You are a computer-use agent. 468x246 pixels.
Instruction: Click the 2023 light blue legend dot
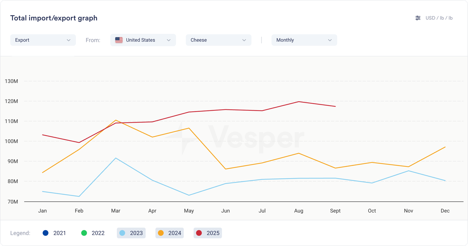coord(122,233)
